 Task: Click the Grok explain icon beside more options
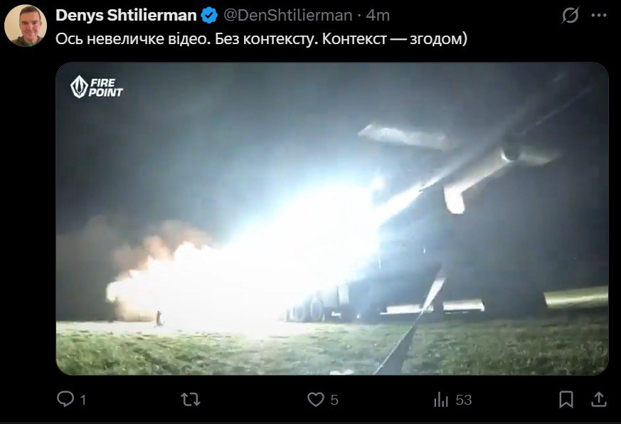point(570,16)
